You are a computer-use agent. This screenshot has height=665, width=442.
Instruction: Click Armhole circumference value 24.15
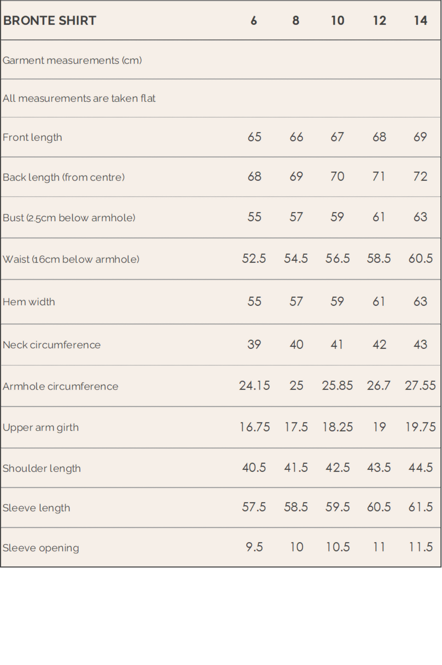coord(254,386)
